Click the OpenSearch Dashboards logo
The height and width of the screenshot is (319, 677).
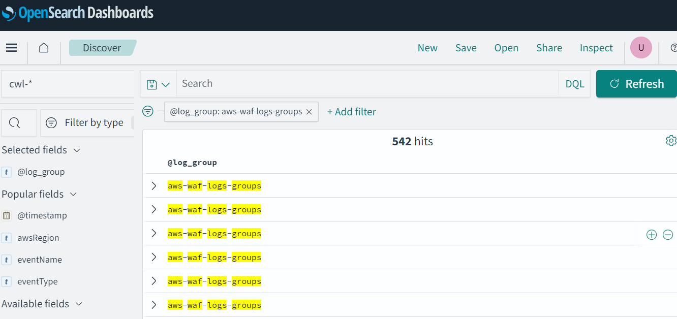(78, 13)
